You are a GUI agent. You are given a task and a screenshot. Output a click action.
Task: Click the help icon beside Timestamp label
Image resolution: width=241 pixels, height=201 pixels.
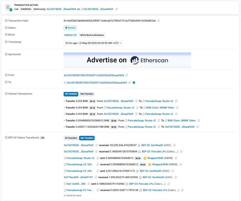(x=6, y=42)
